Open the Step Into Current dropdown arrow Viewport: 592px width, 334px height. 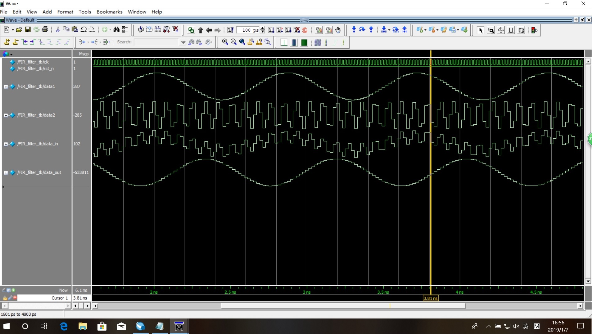click(389, 30)
